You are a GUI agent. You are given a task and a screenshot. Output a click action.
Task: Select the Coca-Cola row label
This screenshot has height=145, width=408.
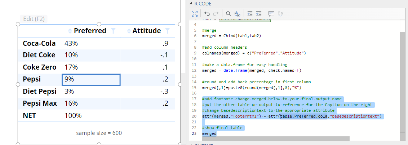[39, 43]
